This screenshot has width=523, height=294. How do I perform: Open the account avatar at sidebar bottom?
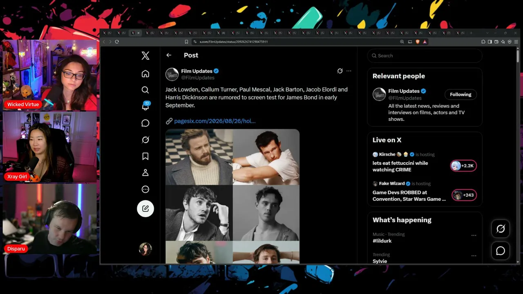[145, 249]
